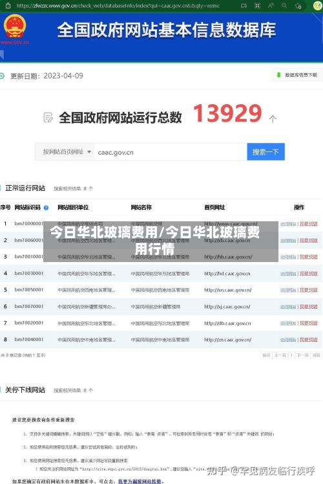Go to next page with 下一页

303,355
